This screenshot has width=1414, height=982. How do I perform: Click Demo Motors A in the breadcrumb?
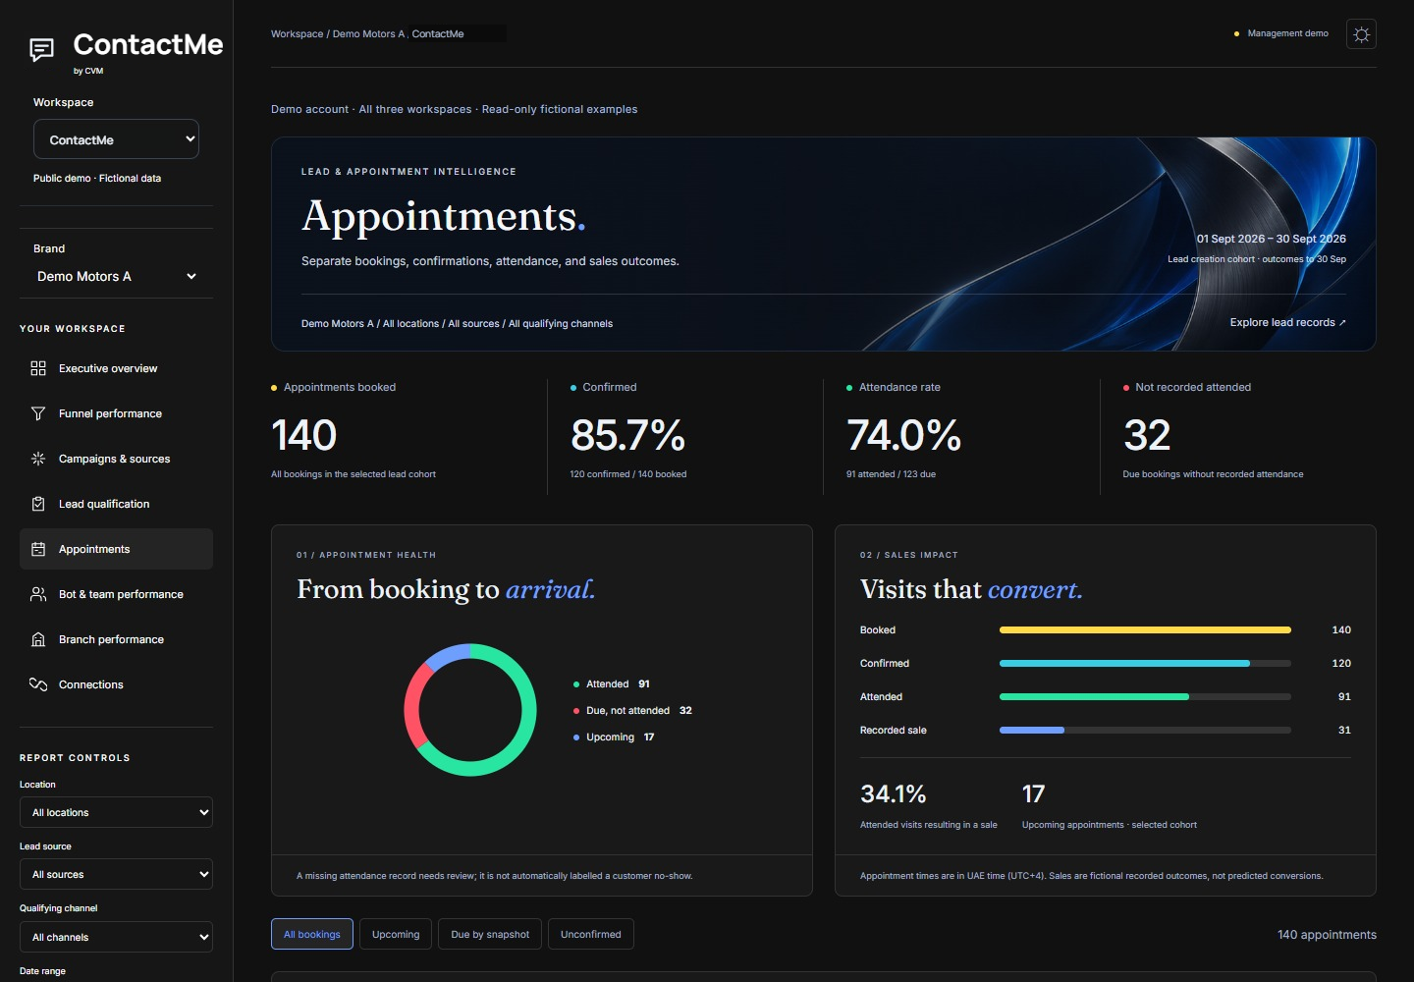368,33
